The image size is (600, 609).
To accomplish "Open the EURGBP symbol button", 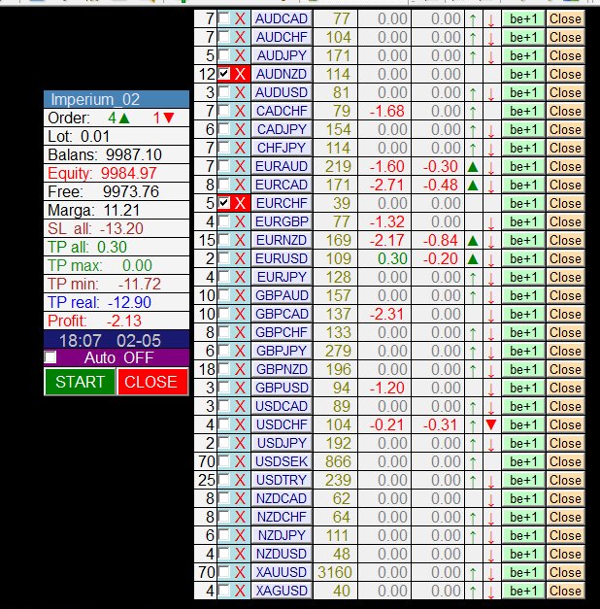I will (x=282, y=221).
